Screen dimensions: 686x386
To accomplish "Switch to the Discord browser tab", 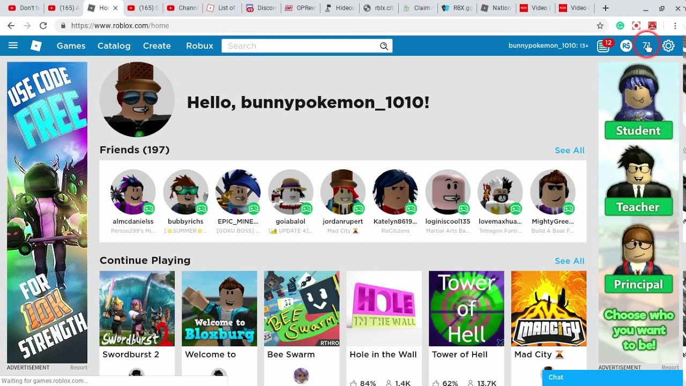I will pos(260,8).
